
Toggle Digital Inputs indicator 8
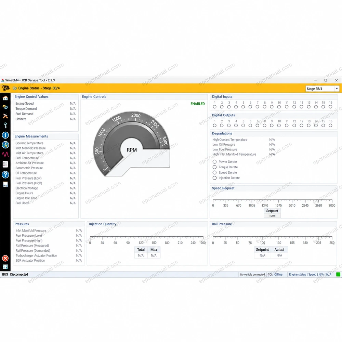[265, 107]
